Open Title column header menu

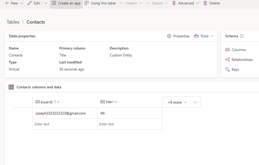(116, 102)
